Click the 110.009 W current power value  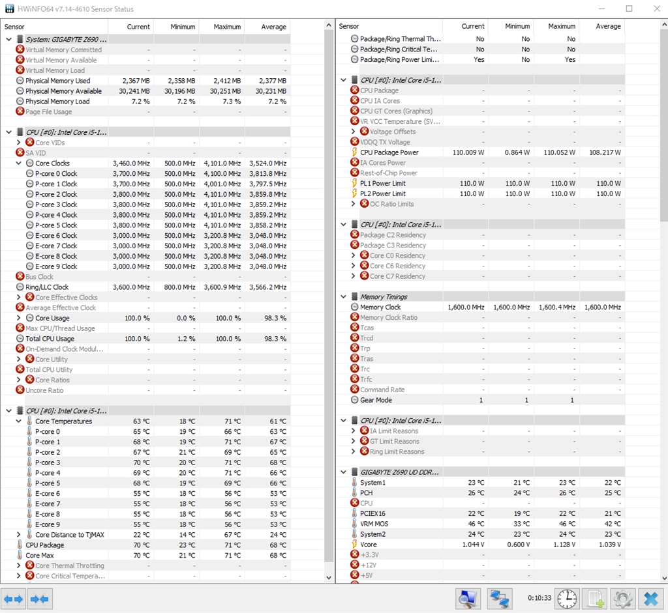coord(468,152)
